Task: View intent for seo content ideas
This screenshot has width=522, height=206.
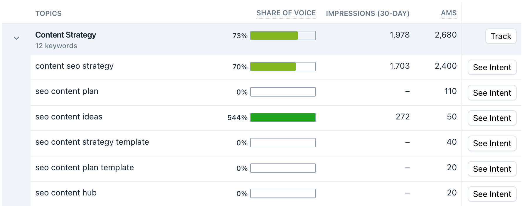Action: point(492,118)
